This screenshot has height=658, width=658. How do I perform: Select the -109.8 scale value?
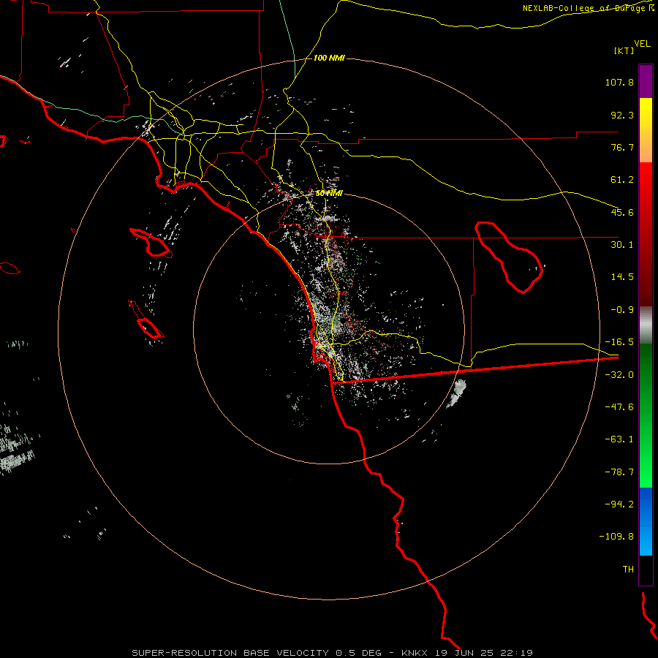tap(617, 537)
